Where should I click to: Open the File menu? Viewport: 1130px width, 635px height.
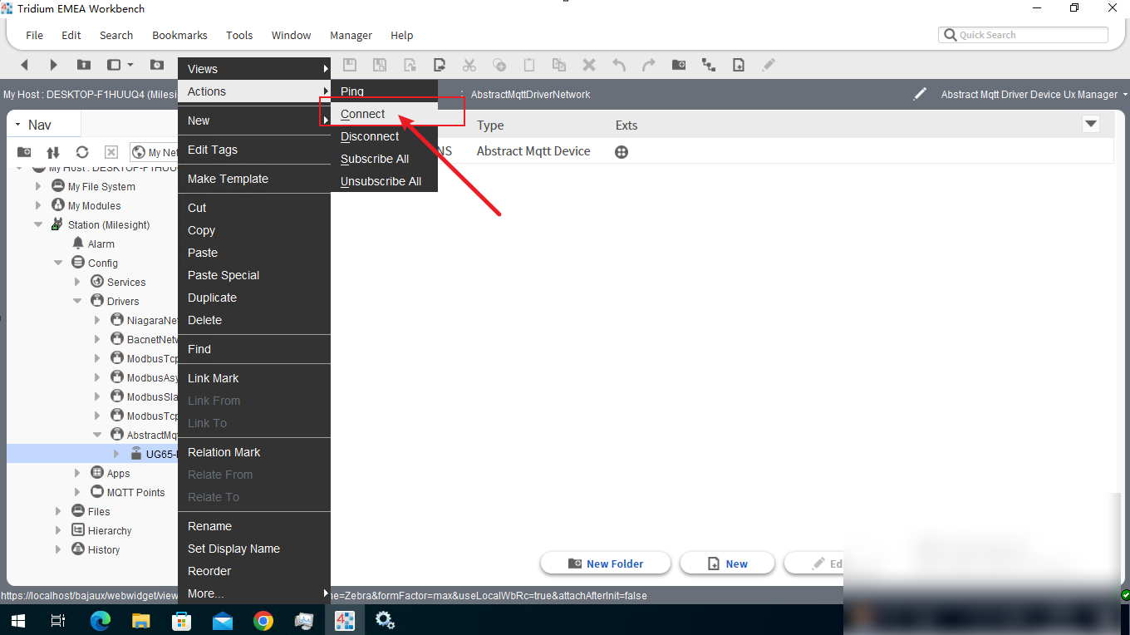pos(34,35)
